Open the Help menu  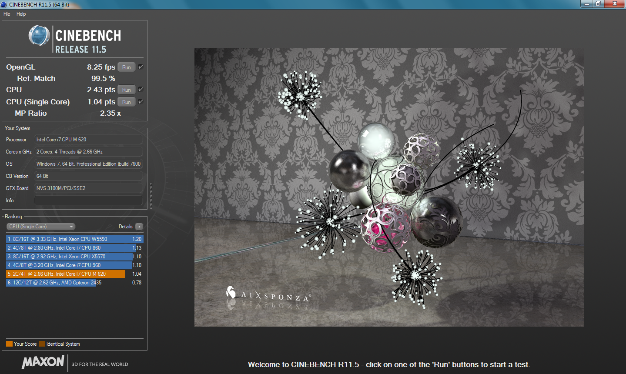(x=21, y=14)
